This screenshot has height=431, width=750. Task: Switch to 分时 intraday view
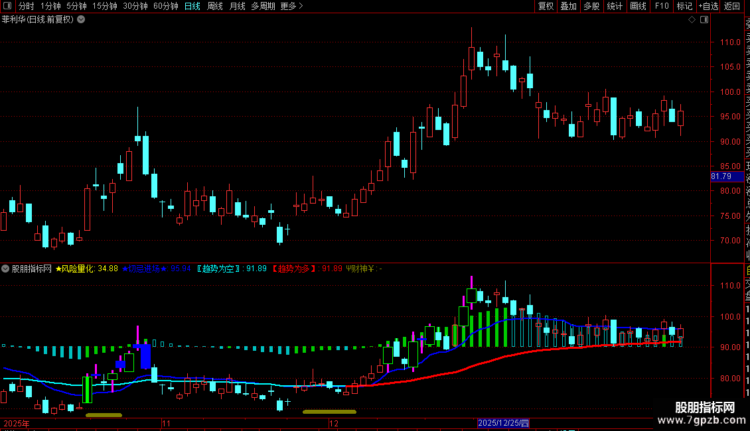tap(27, 6)
